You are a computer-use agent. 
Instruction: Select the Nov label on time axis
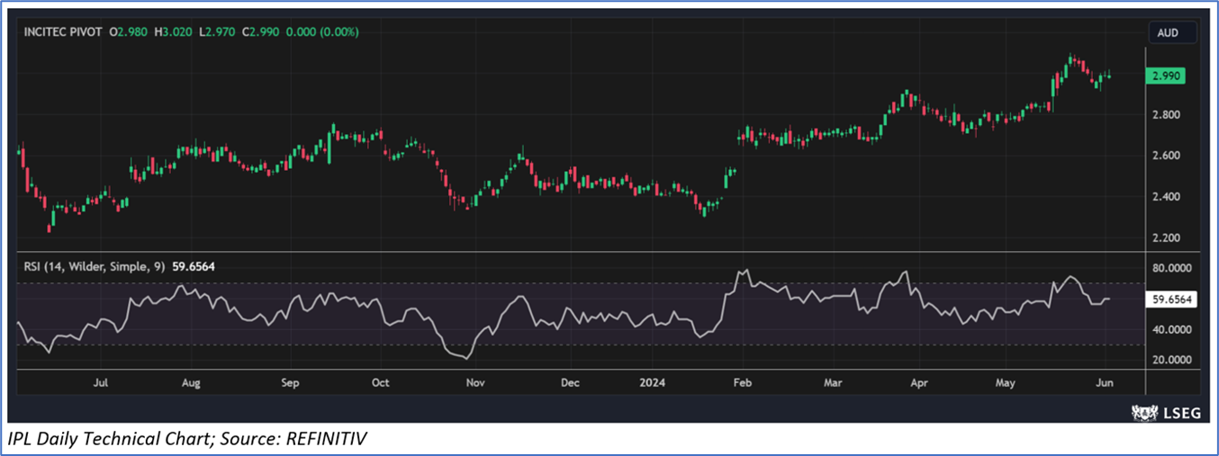pyautogui.click(x=475, y=382)
